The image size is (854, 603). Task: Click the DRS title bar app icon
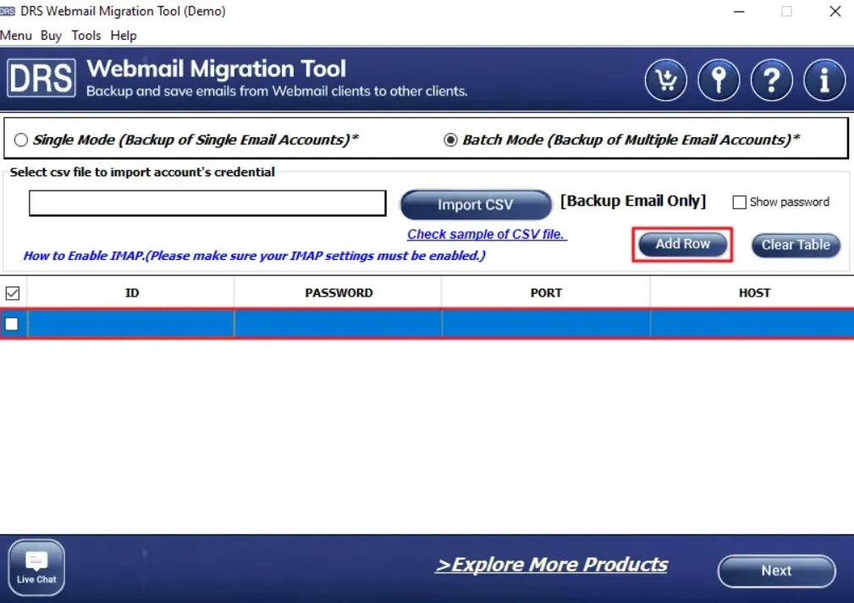(8, 12)
